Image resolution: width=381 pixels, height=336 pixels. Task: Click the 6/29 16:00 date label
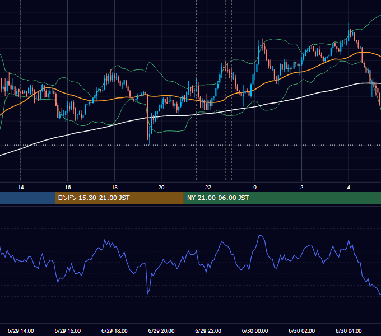click(x=68, y=330)
